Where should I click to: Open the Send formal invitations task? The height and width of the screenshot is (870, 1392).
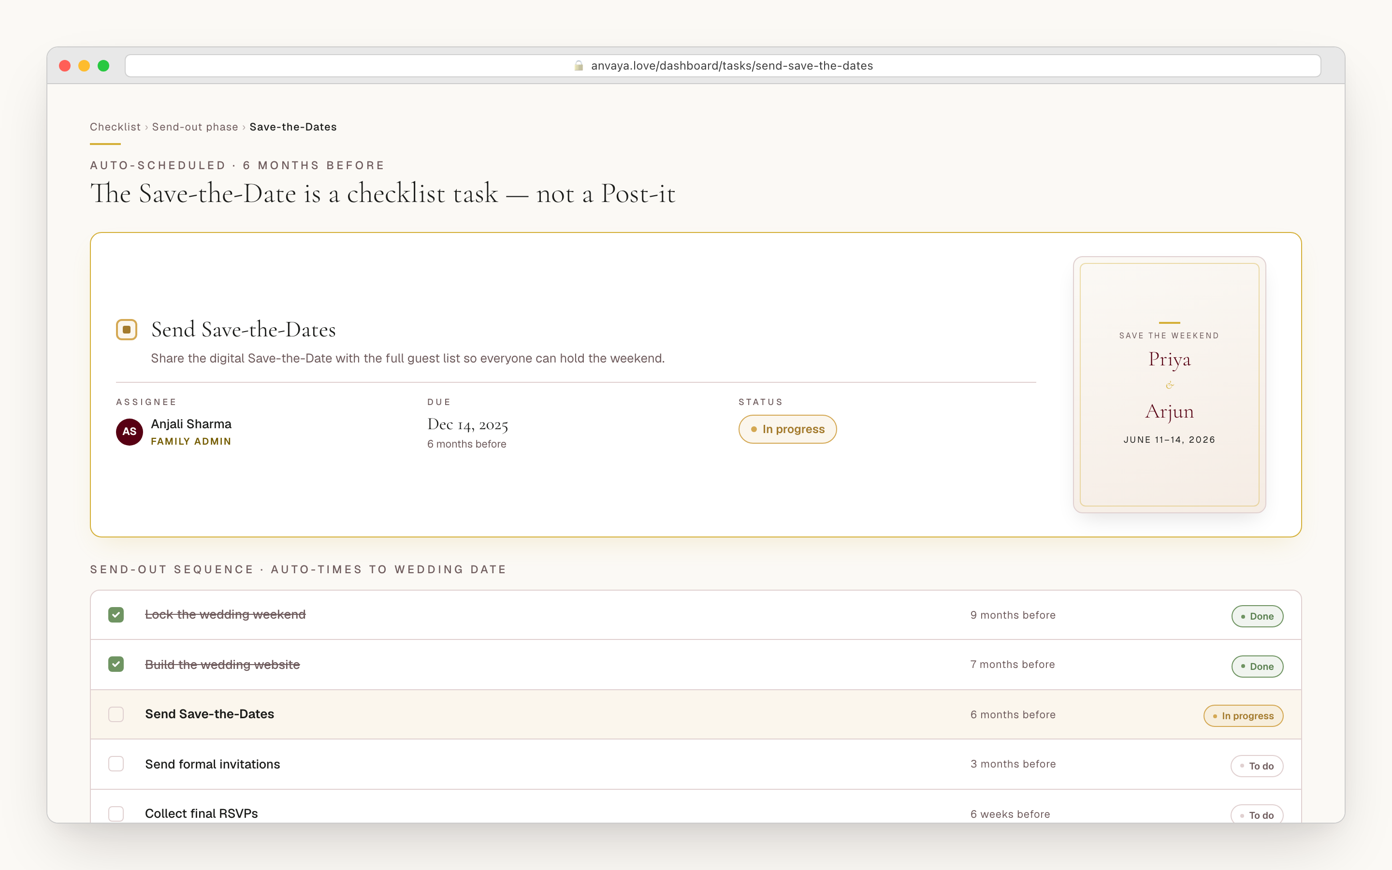pos(213,764)
